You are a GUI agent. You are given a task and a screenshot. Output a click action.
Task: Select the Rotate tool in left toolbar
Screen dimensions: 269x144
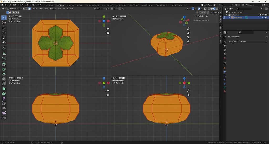(4, 33)
